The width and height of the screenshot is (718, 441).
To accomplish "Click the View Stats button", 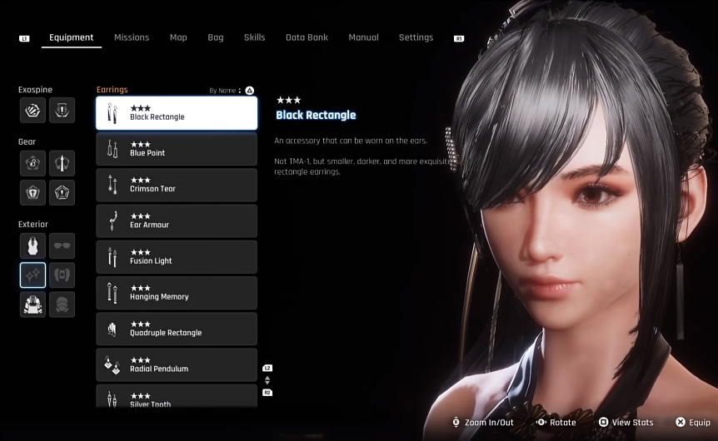I will pos(626,422).
